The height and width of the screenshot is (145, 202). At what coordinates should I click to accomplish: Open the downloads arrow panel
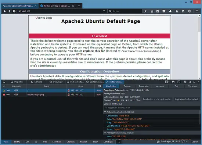coord(170,11)
